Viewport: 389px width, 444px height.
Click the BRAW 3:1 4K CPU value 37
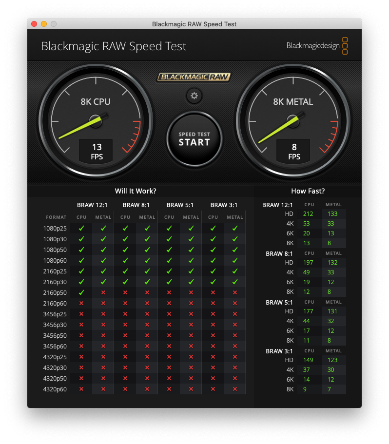click(306, 370)
